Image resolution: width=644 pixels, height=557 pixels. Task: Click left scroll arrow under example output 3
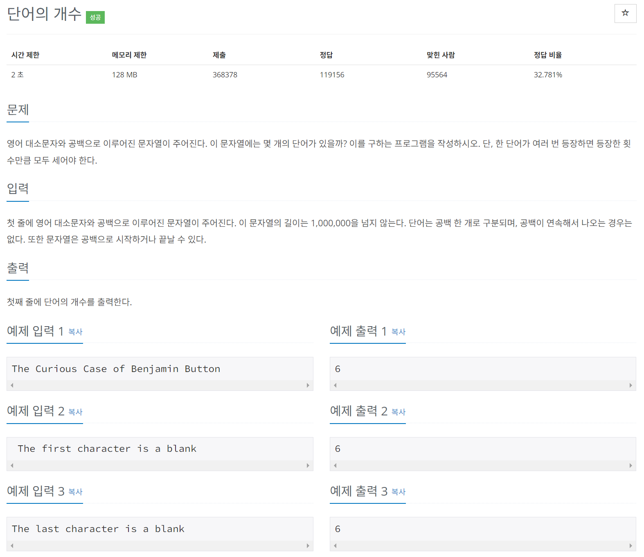(x=335, y=546)
